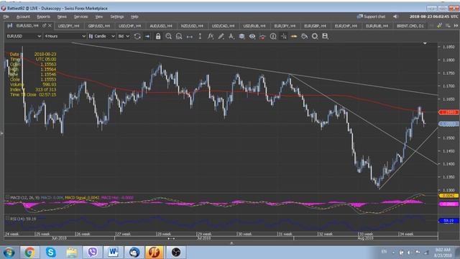The image size is (460, 259).
Task: Click the info circle icon
Action: pyautogui.click(x=273, y=36)
